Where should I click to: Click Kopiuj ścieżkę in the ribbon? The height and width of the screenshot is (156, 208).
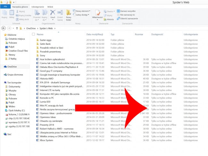point(23,15)
